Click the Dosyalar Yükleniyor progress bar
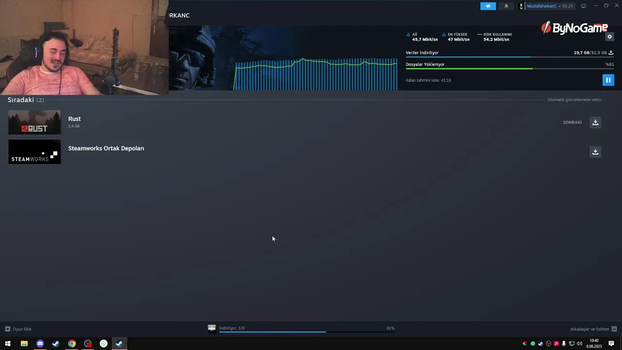Screen dimensions: 622x350 point(510,69)
